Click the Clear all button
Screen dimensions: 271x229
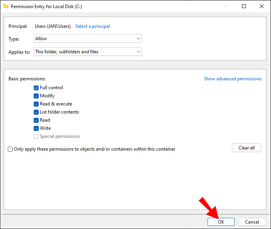(247, 148)
